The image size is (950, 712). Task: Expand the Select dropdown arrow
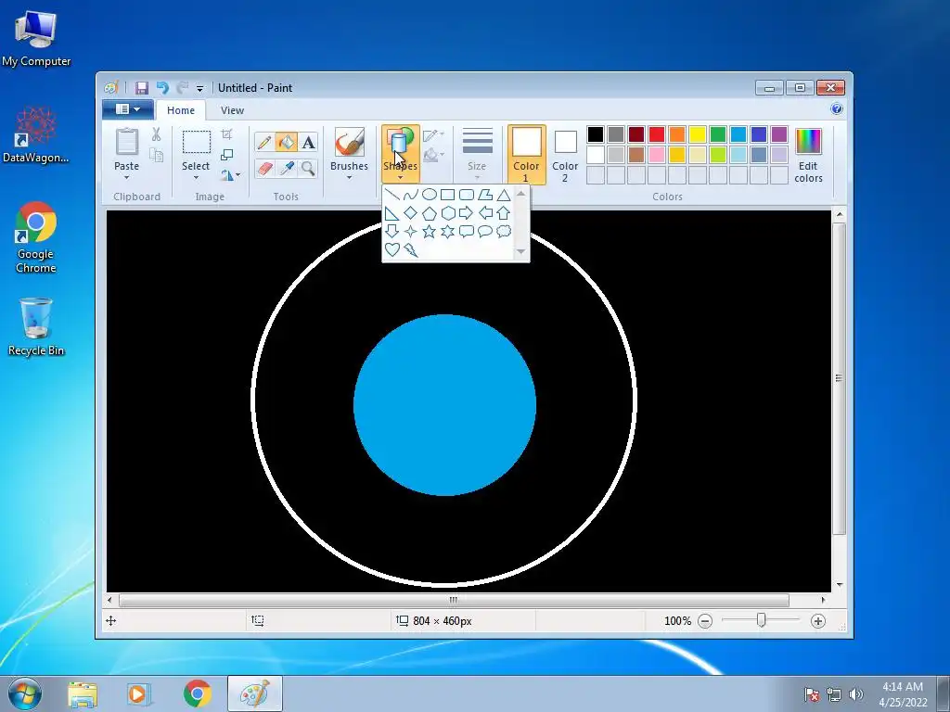coord(196,177)
